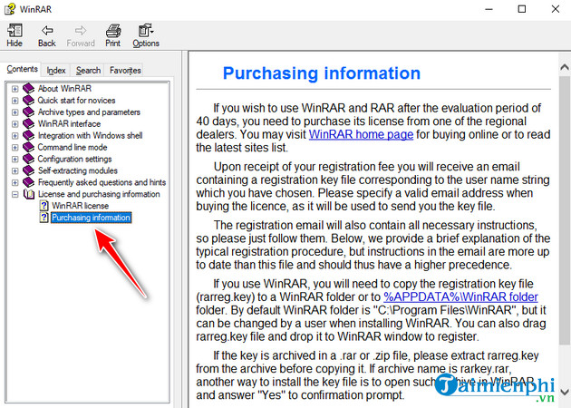
Task: Click the Quick start for novices book icon
Action: click(x=28, y=100)
